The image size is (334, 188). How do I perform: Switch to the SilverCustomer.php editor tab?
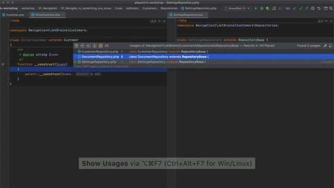tap(47, 15)
